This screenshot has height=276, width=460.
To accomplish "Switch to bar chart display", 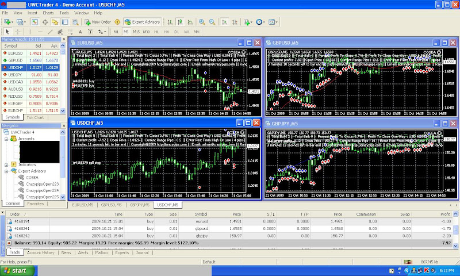I will pos(170,22).
